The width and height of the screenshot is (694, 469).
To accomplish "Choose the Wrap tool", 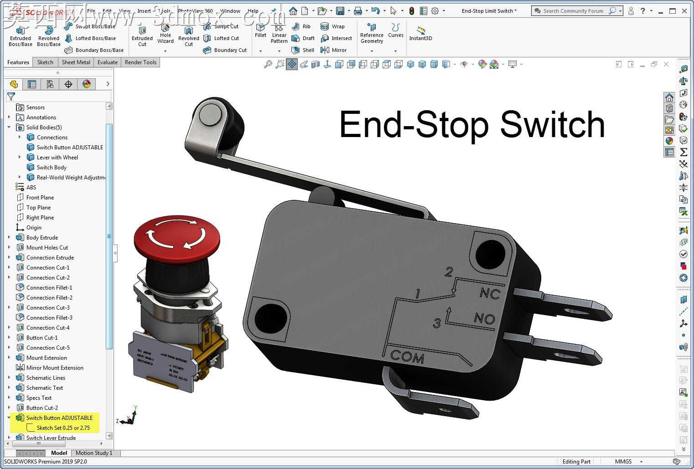I will pos(333,26).
